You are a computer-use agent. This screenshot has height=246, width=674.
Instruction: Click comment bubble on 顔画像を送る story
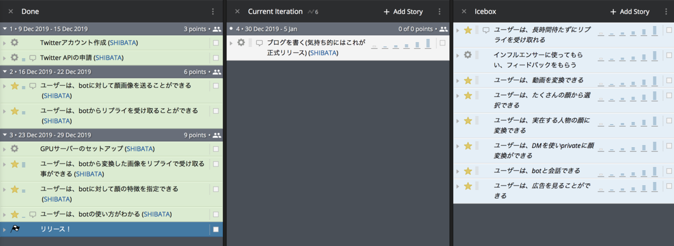point(33,86)
